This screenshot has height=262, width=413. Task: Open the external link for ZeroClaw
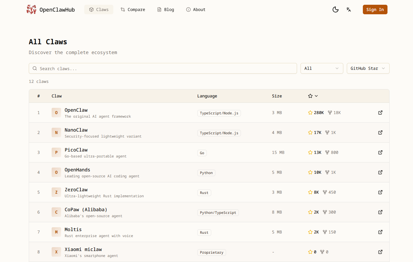click(x=380, y=192)
